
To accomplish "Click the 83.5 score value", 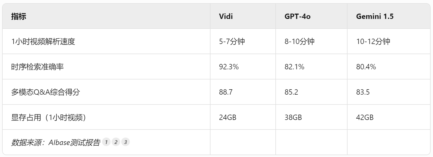I will pos(363,92).
